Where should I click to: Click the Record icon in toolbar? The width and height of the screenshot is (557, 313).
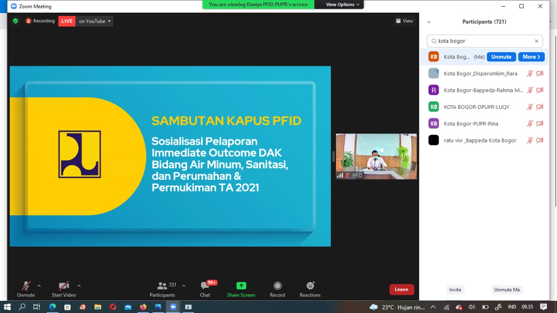(x=277, y=286)
